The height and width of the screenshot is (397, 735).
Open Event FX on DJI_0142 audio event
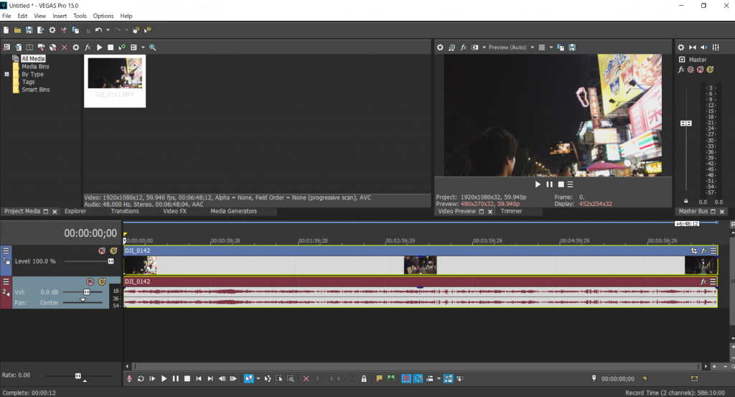tap(703, 281)
